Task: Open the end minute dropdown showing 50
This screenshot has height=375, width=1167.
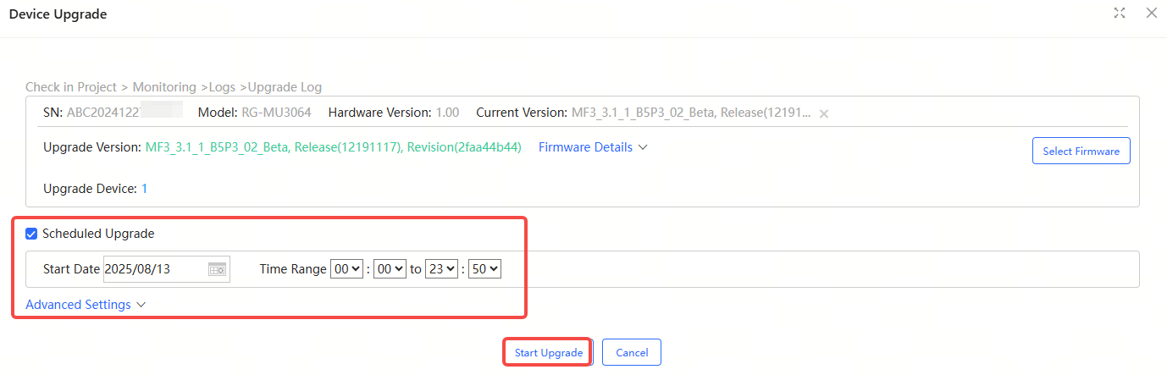Action: (484, 269)
